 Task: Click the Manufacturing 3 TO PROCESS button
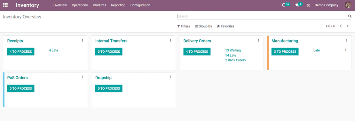coord(285,52)
